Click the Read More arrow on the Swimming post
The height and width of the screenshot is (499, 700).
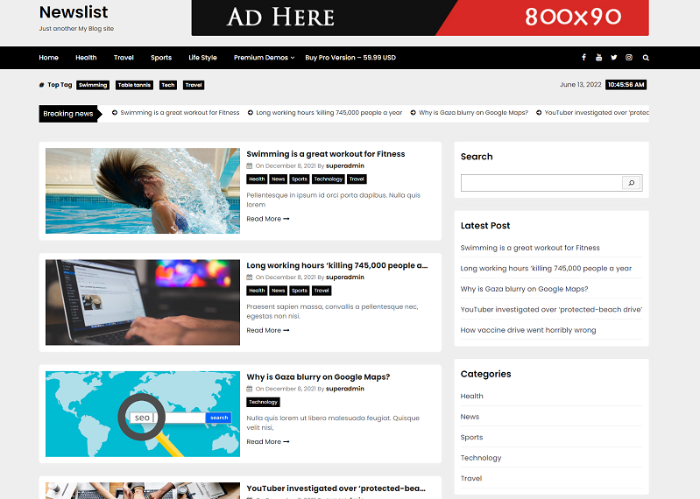(286, 219)
